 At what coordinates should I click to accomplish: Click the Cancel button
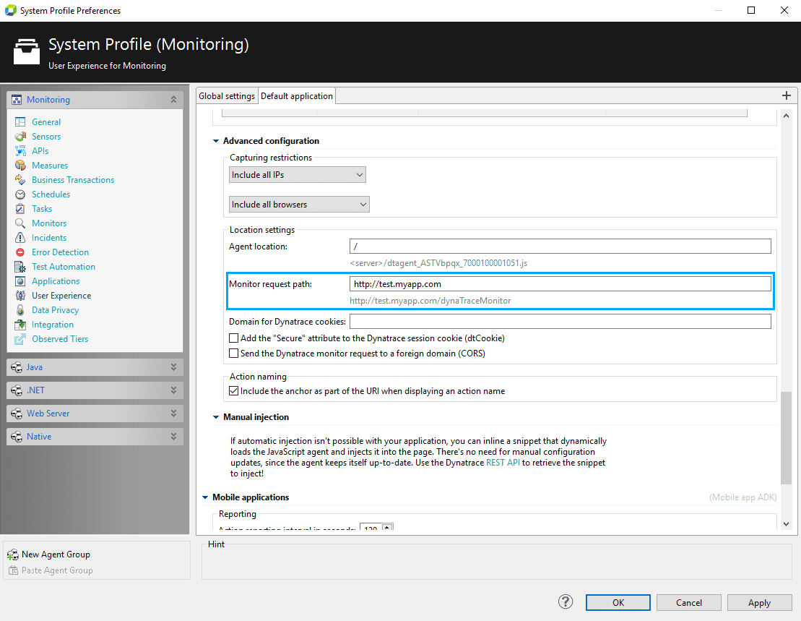[x=688, y=603]
